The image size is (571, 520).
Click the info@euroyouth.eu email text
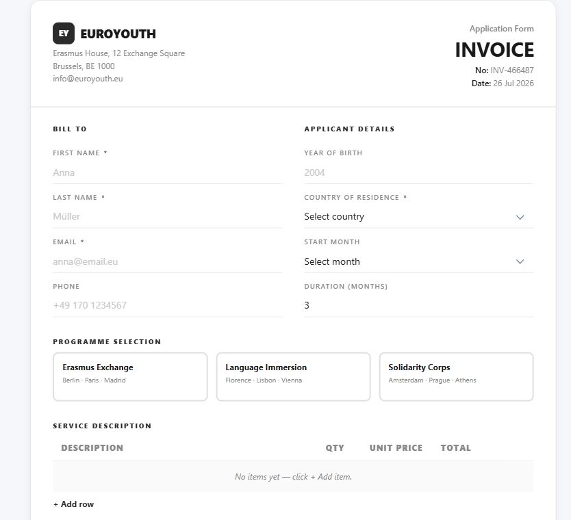[x=88, y=79]
